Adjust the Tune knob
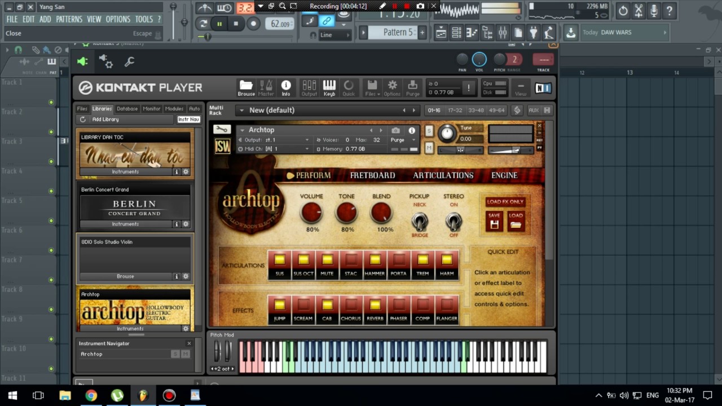Image resolution: width=722 pixels, height=406 pixels. pos(447,133)
